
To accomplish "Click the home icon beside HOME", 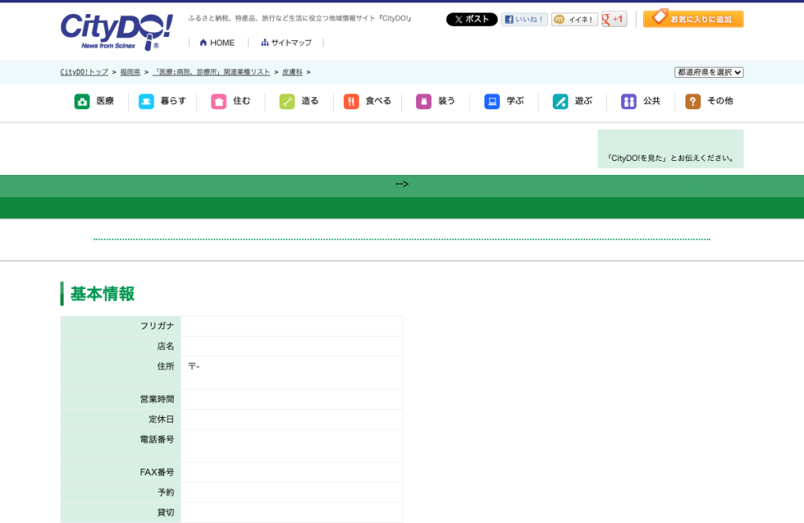I will coord(203,42).
